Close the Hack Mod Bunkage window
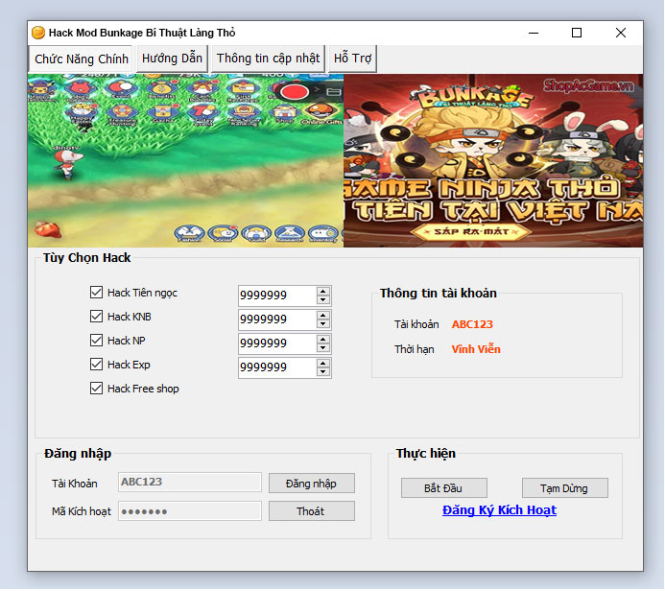Image resolution: width=665 pixels, height=591 pixels. pyautogui.click(x=621, y=33)
